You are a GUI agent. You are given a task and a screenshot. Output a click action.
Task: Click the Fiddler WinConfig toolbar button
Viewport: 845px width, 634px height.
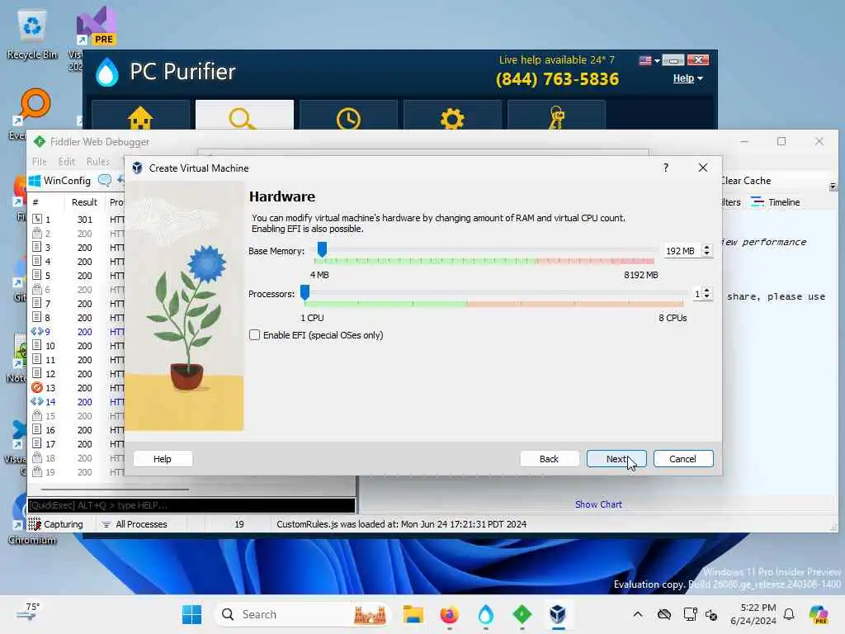pyautogui.click(x=59, y=181)
